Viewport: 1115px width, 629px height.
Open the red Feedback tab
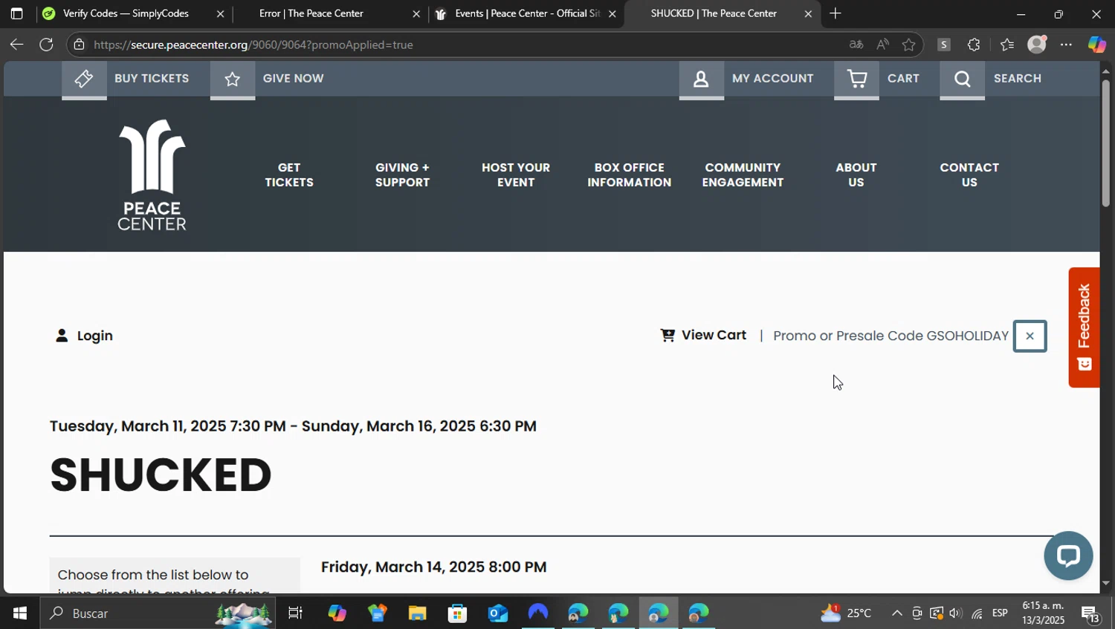(x=1084, y=327)
